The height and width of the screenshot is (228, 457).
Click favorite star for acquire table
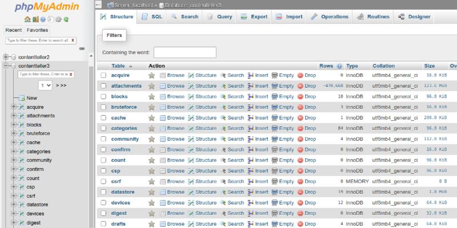151,75
